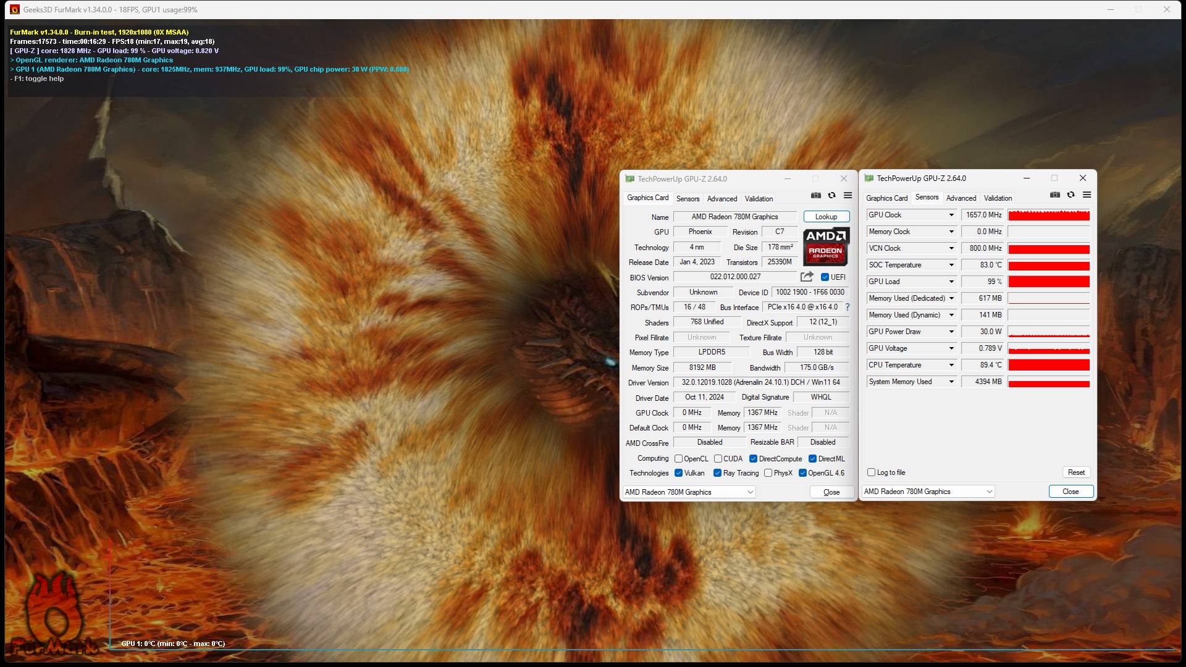Expand the SOC Temperature sensor dropdown
Image resolution: width=1186 pixels, height=667 pixels.
(x=951, y=265)
